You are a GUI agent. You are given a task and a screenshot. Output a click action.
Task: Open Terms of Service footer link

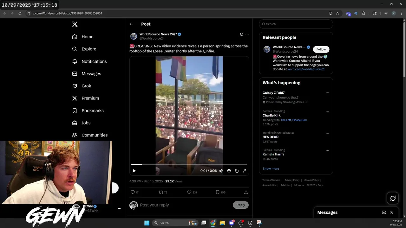tap(271, 180)
